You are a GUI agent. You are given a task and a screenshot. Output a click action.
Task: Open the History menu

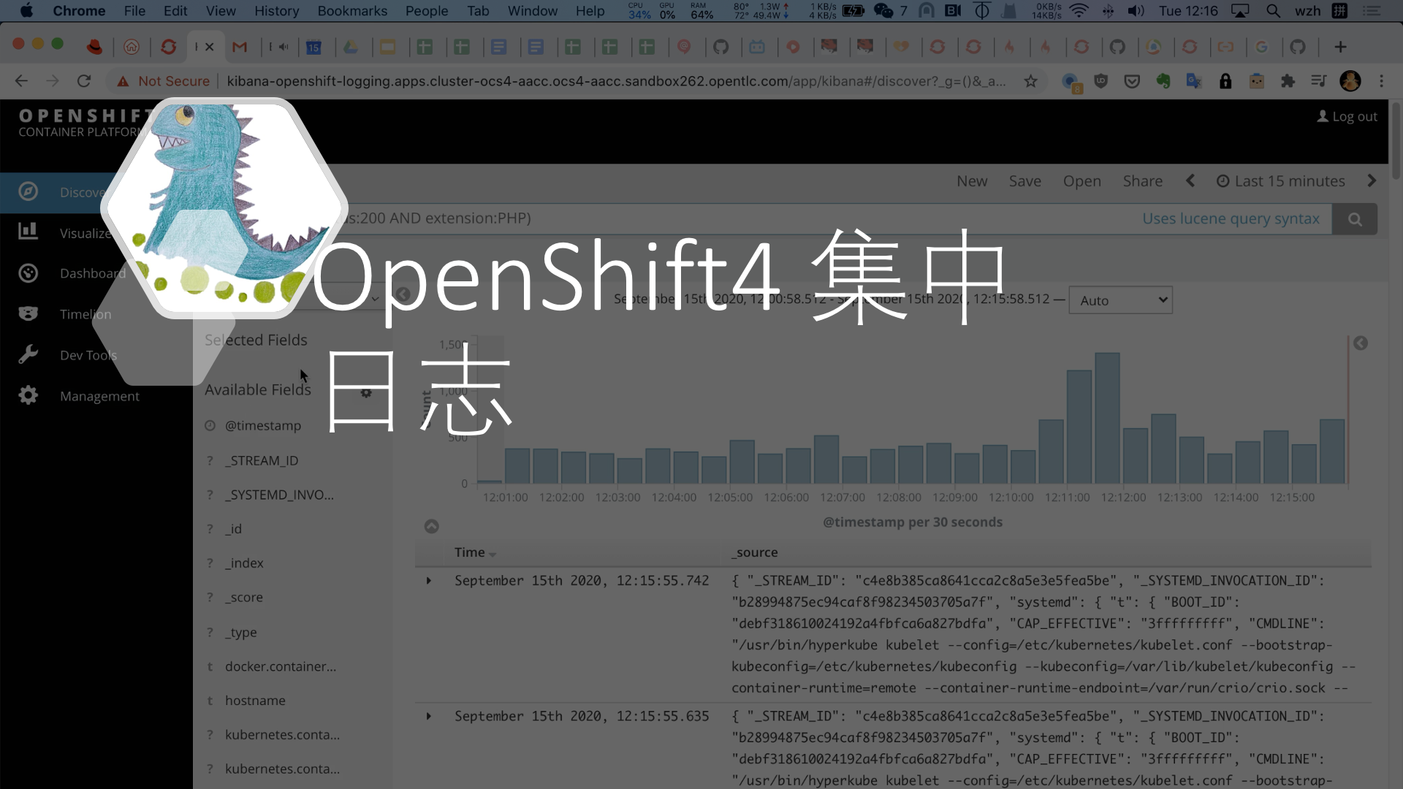(x=276, y=11)
